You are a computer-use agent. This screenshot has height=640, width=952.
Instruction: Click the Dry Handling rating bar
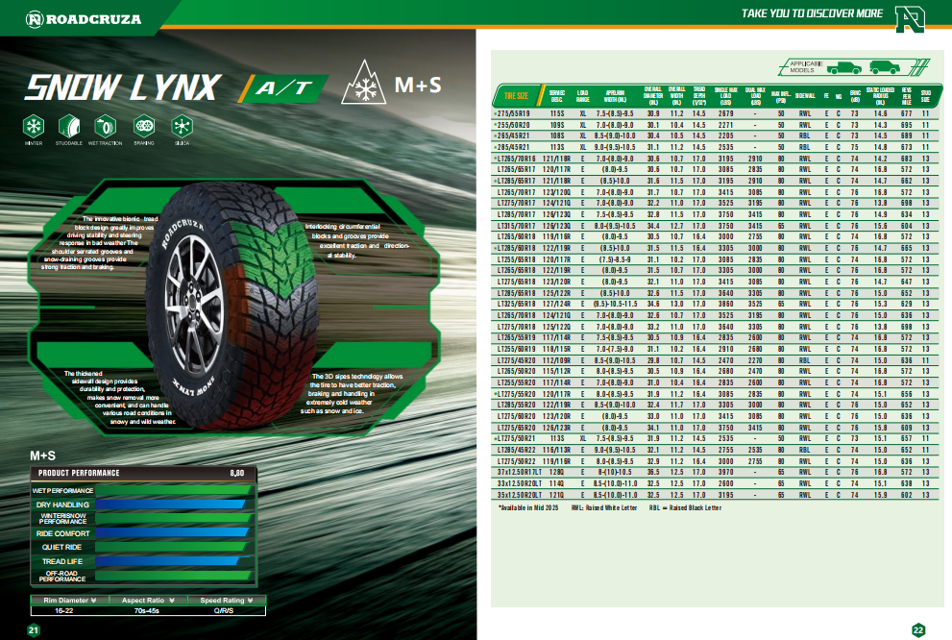click(x=171, y=505)
